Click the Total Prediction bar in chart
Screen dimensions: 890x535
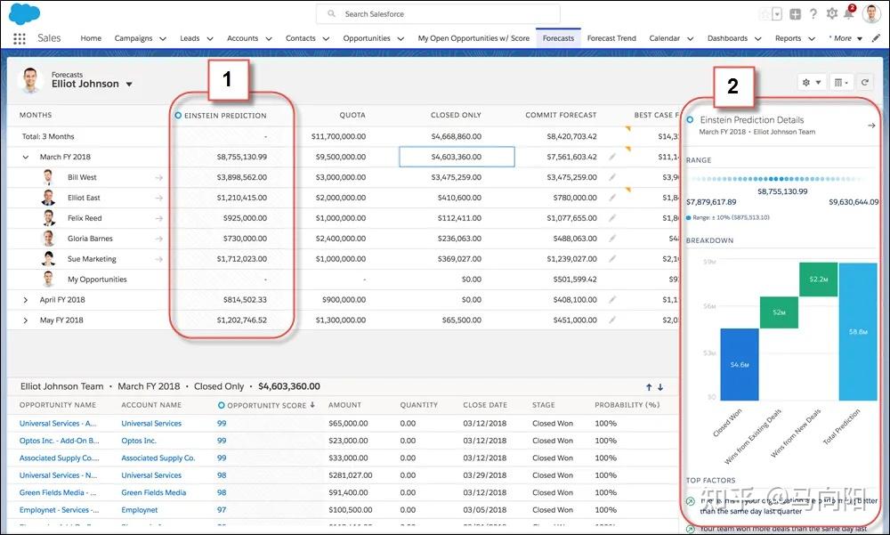[858, 332]
